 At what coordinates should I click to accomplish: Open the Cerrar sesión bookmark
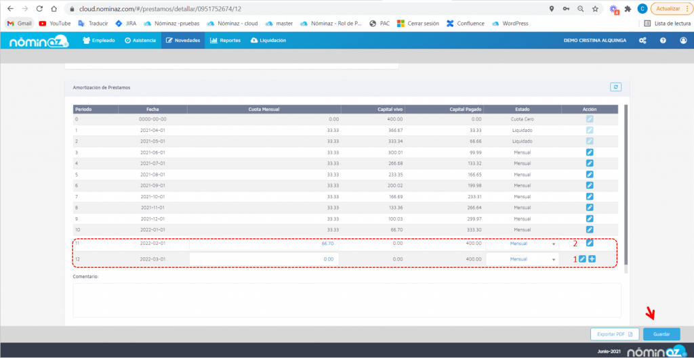tap(417, 24)
